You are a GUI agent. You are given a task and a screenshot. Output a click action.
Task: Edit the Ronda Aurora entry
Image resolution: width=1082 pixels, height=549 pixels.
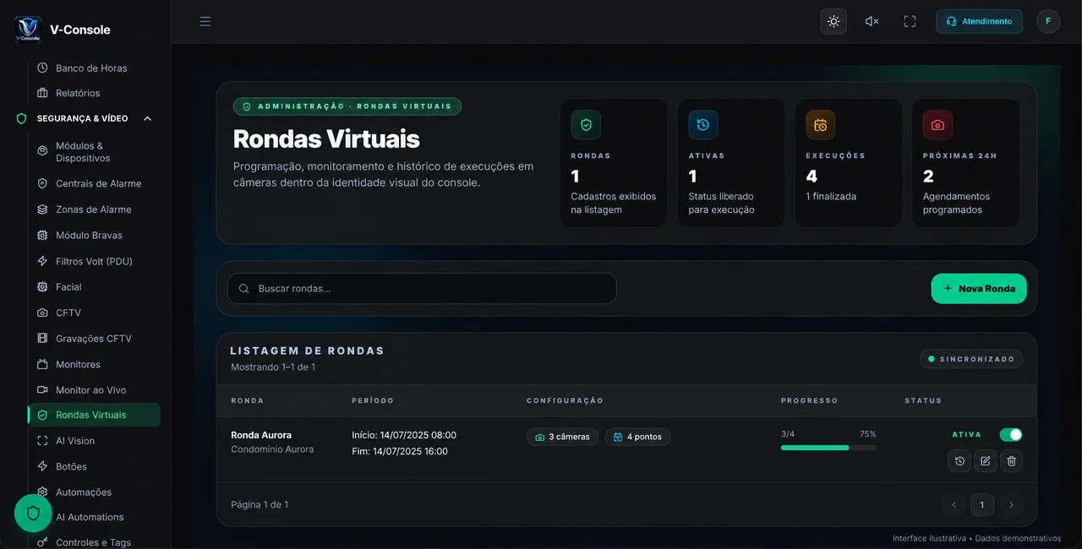pyautogui.click(x=985, y=460)
